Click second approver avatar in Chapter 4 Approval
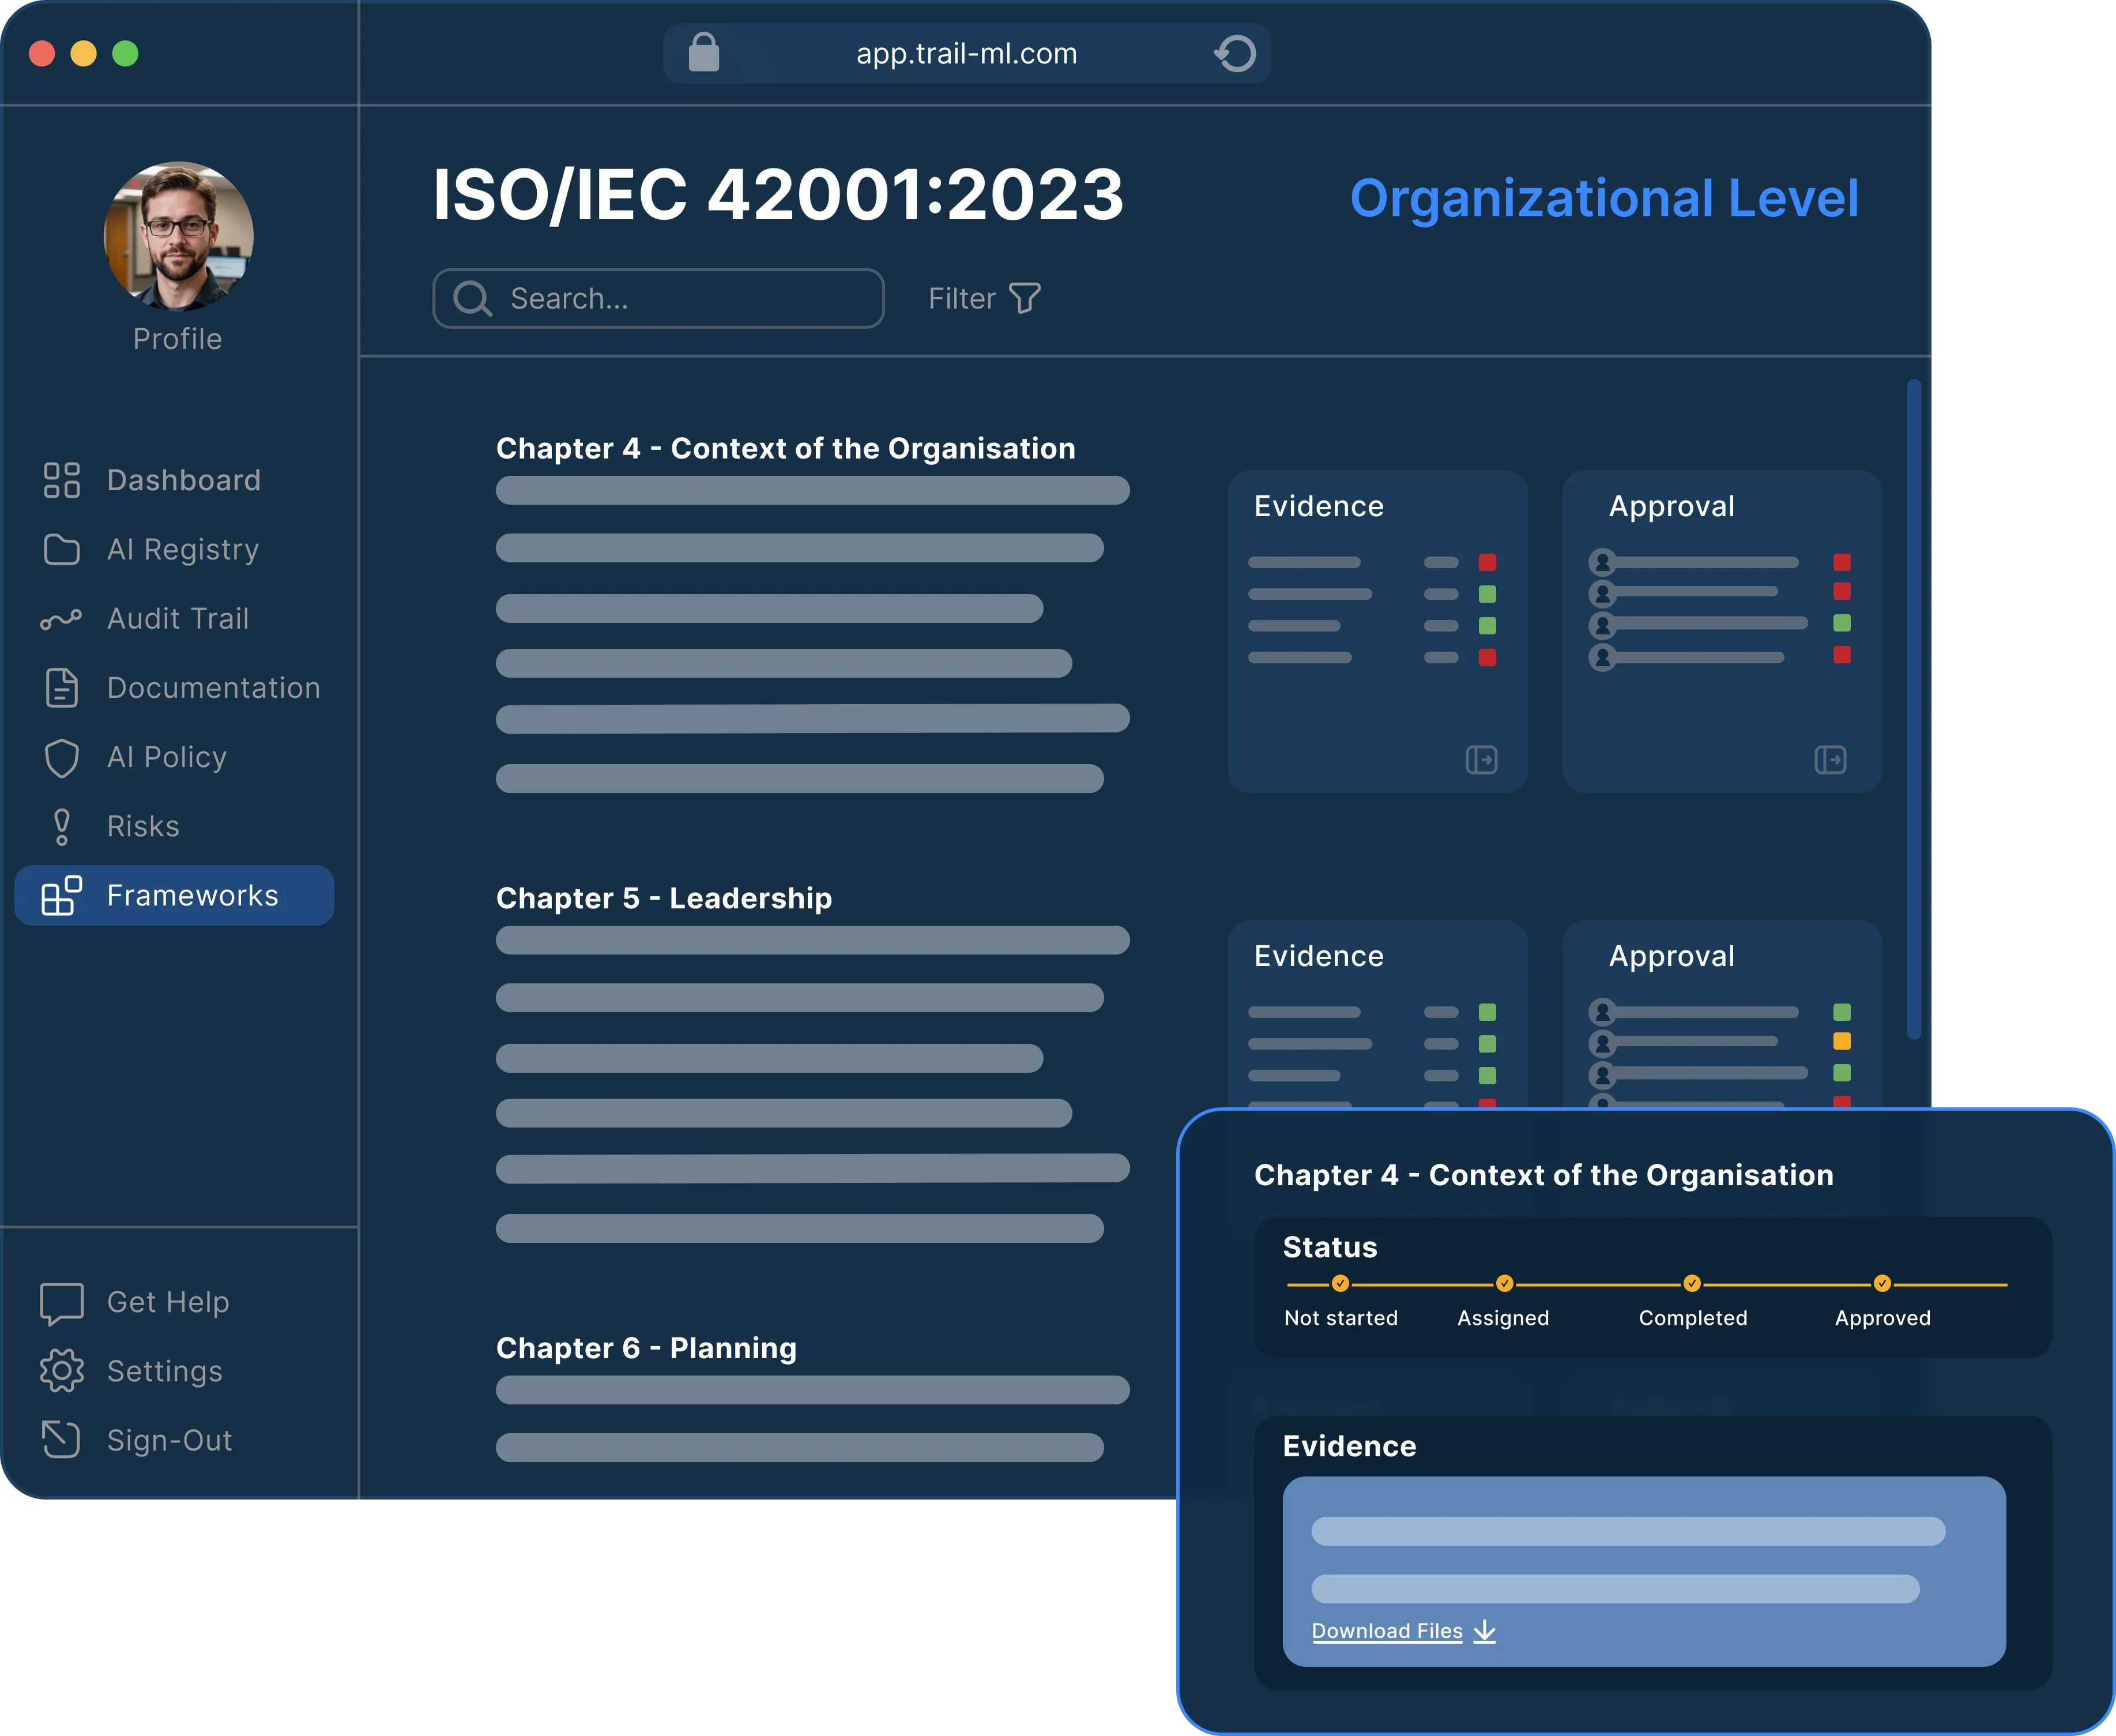The width and height of the screenshot is (2116, 1736). coord(1602,593)
